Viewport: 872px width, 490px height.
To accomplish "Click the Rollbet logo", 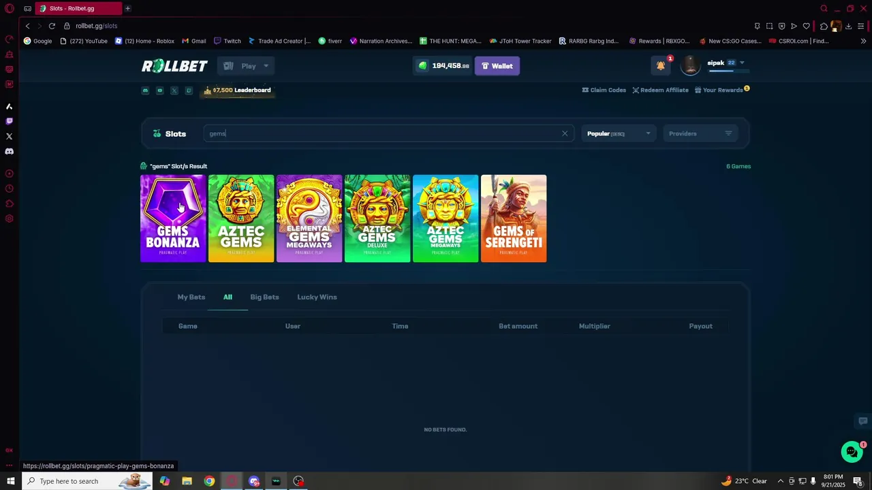I will [x=174, y=66].
